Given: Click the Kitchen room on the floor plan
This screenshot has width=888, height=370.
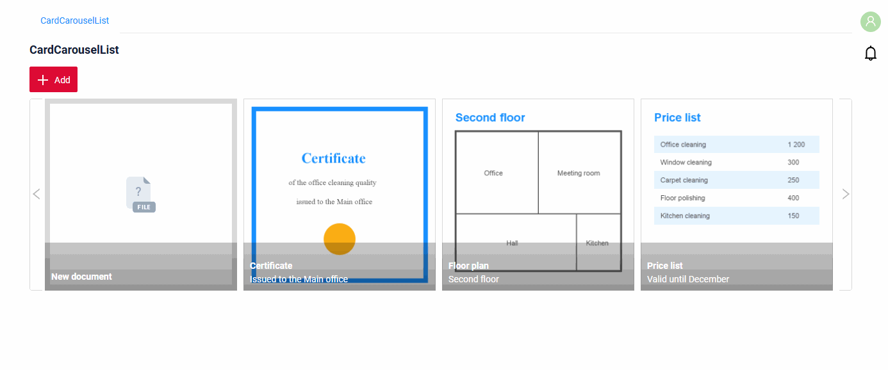Looking at the screenshot, I should point(598,243).
